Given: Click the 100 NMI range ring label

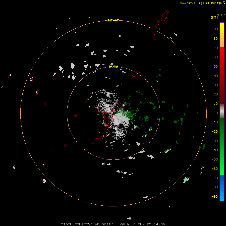Looking at the screenshot, I should pos(113,20).
